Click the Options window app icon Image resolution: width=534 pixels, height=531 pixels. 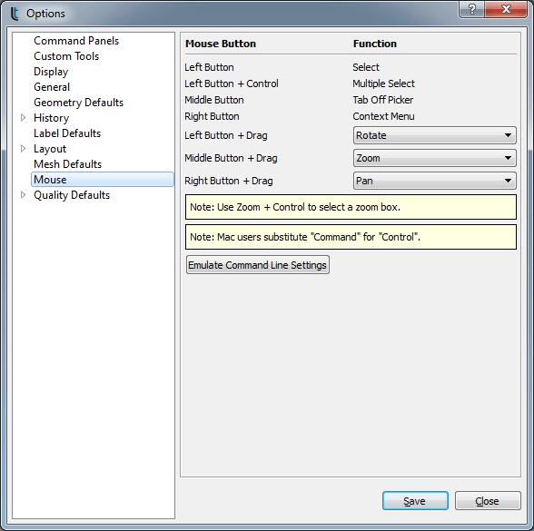[x=15, y=14]
